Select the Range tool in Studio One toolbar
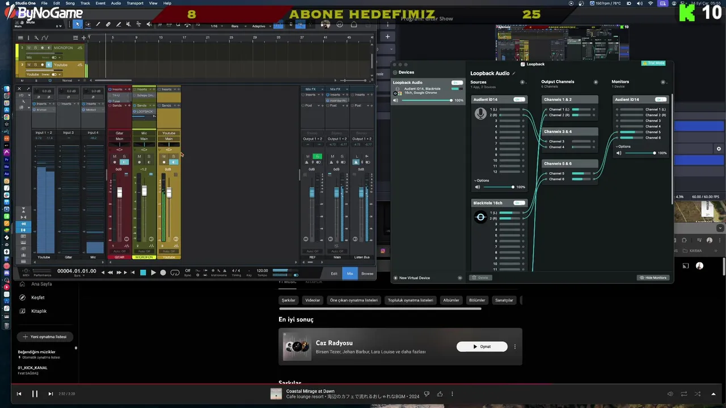The height and width of the screenshot is (408, 726). (x=88, y=24)
